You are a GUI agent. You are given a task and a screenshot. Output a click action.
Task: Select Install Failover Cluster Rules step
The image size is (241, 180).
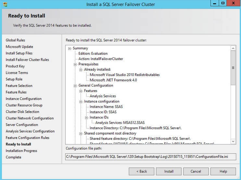click(x=27, y=60)
